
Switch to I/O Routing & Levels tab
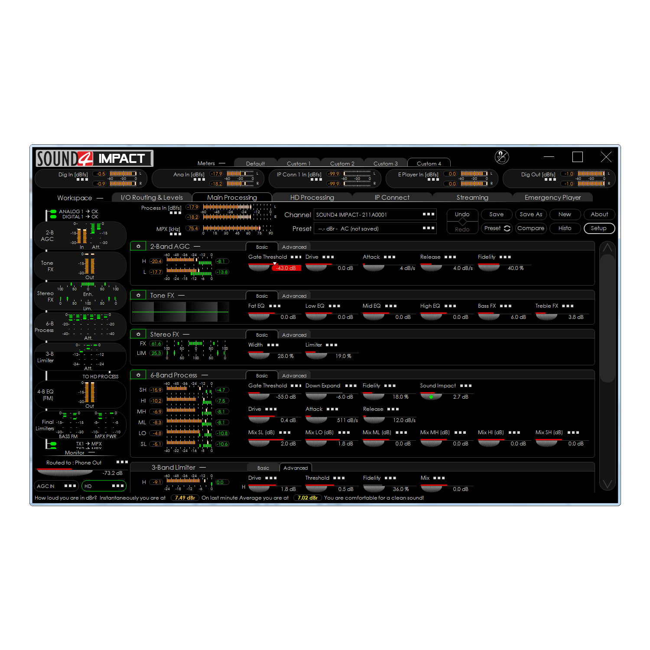152,198
